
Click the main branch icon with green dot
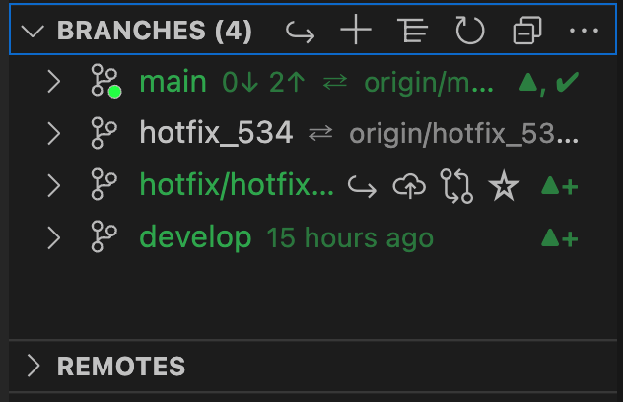pyautogui.click(x=105, y=81)
